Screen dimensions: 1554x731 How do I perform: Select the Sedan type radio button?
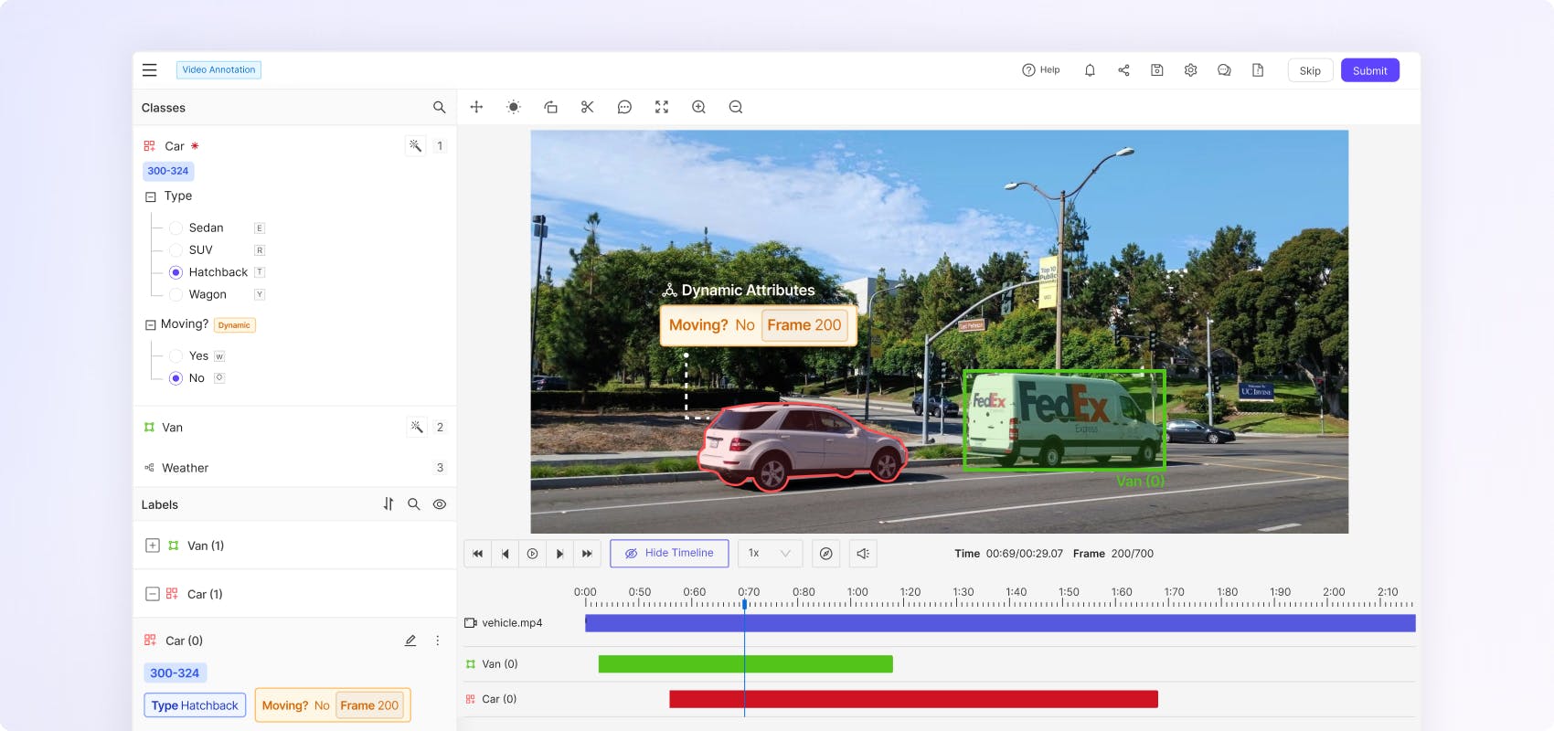pos(176,228)
